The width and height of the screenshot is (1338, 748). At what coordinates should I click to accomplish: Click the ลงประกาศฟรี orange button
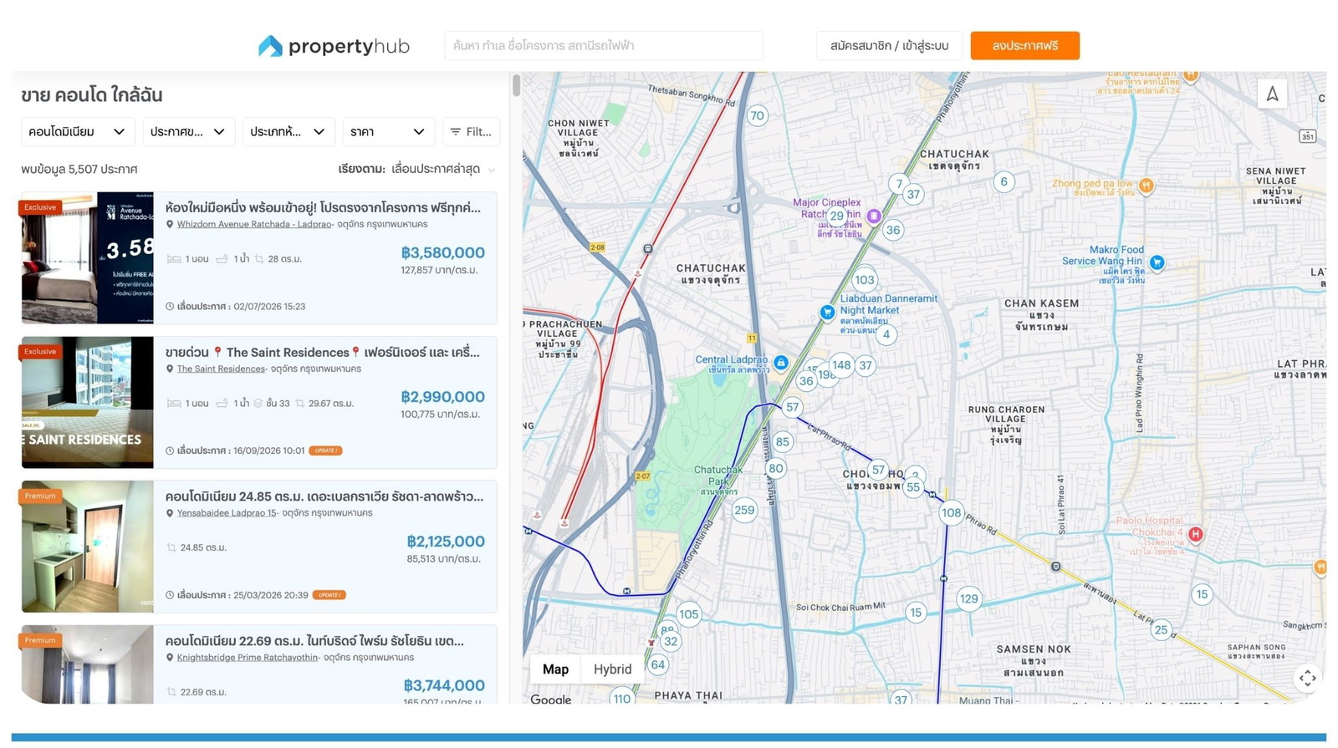(1025, 46)
